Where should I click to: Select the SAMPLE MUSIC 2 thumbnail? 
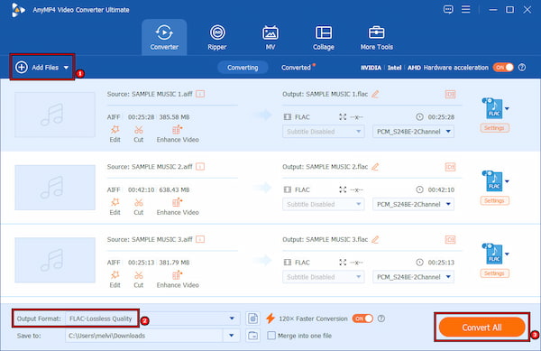coord(55,188)
